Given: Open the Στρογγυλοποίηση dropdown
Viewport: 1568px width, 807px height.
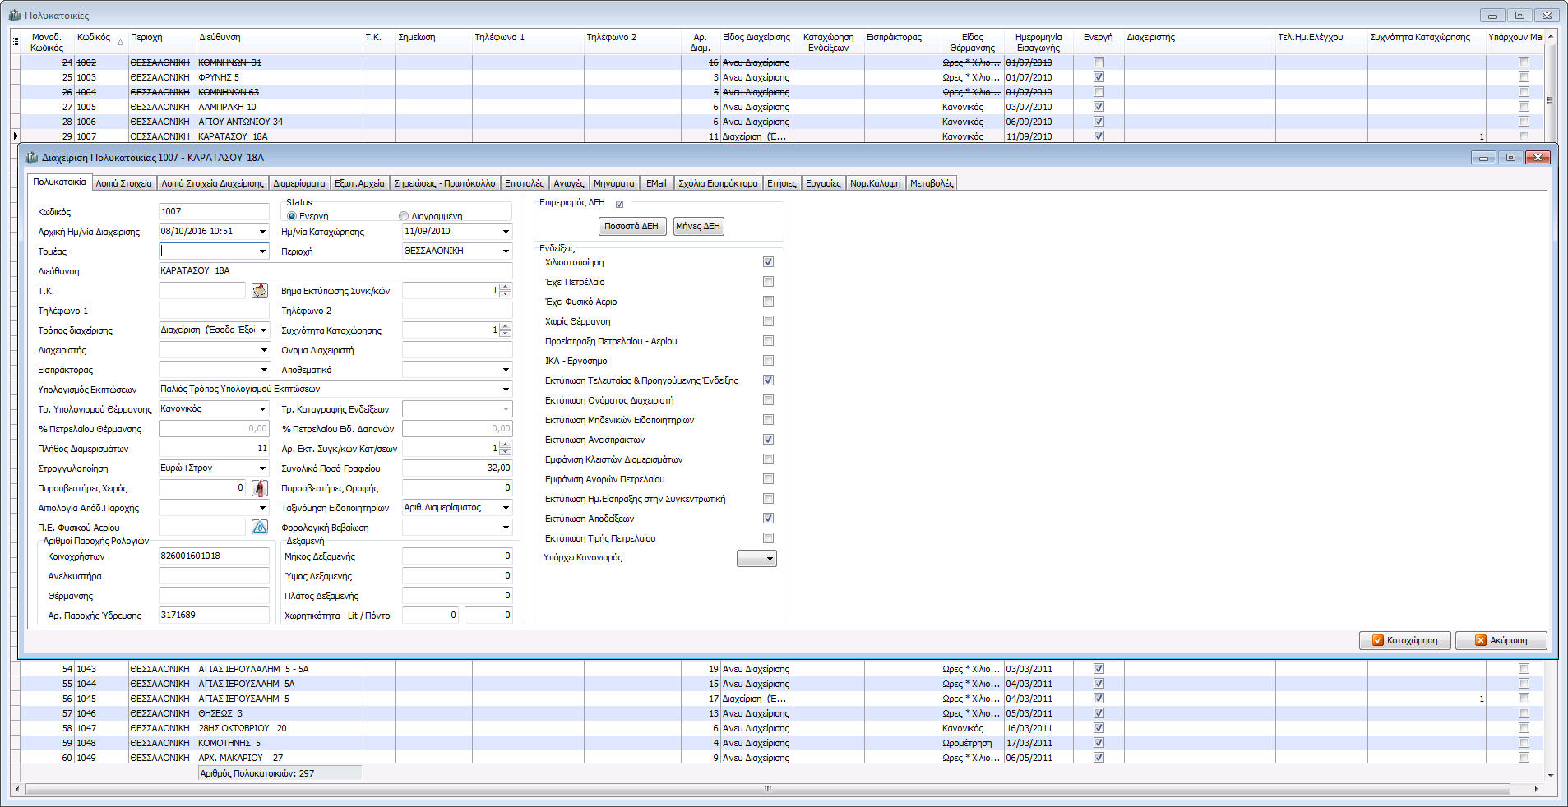Looking at the screenshot, I should (x=263, y=468).
